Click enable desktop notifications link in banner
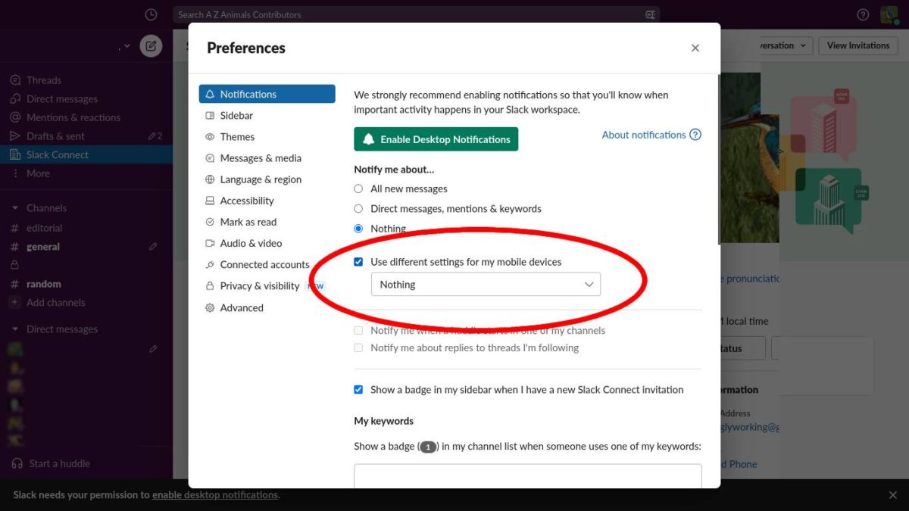The image size is (909, 511). (x=215, y=495)
